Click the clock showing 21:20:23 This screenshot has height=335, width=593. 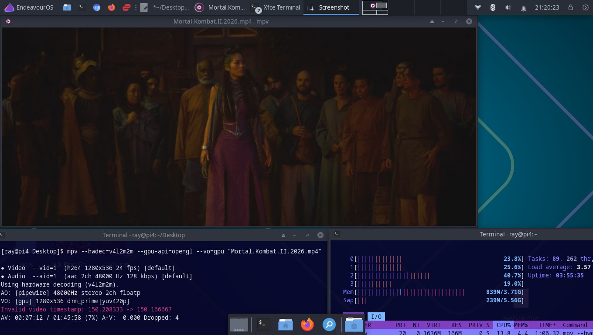click(547, 7)
